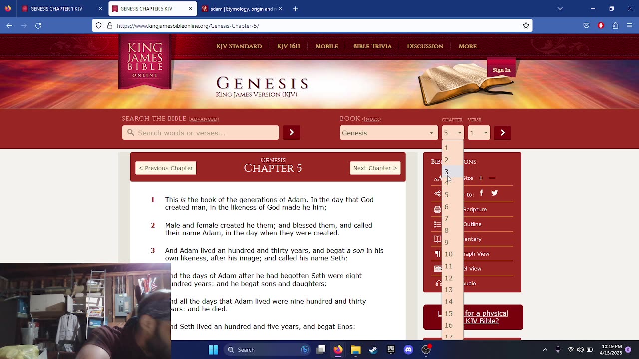Switch to the adam Etymology tab

[242, 9]
